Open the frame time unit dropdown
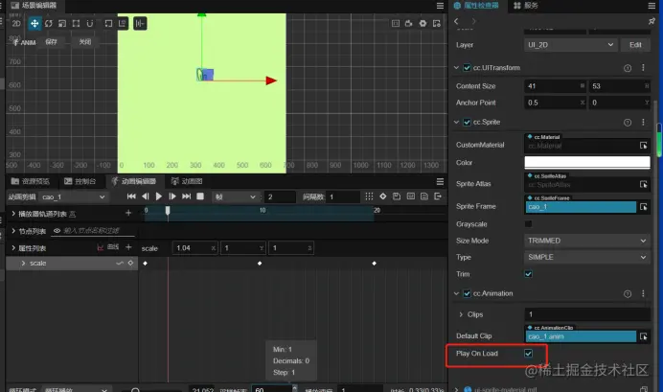663x392 pixels. pyautogui.click(x=236, y=197)
